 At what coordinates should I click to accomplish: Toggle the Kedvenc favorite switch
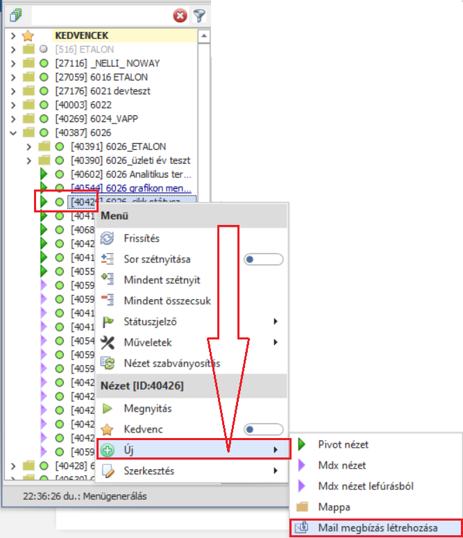(264, 429)
